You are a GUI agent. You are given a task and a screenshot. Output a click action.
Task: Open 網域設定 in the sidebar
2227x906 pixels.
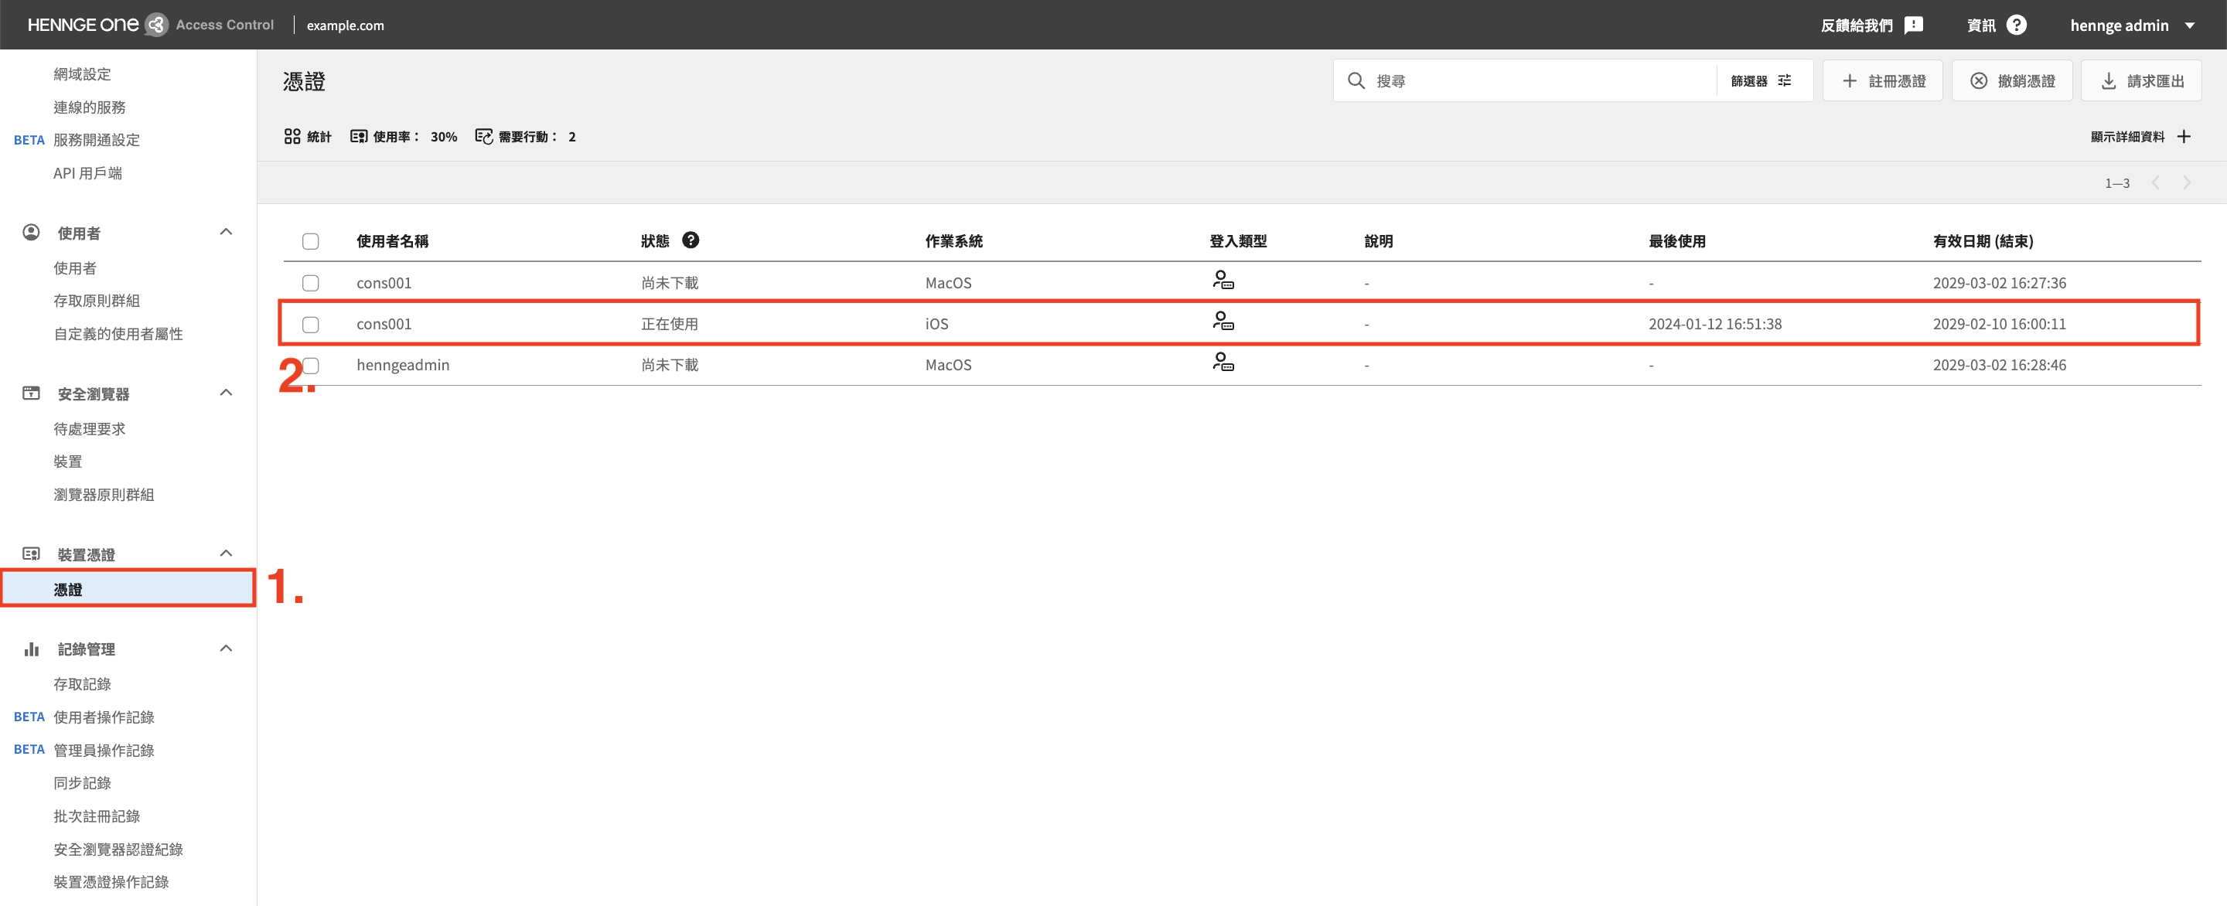click(82, 74)
